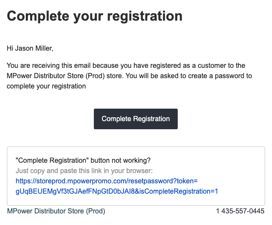Click the word "registration" in the heading

pos(145,16)
